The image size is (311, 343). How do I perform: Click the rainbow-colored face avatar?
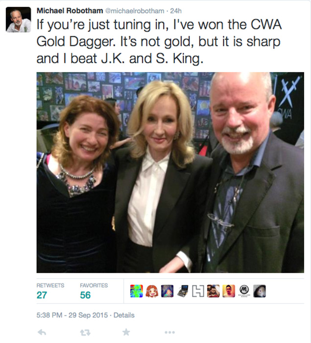click(x=137, y=291)
